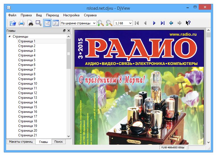Image resolution: width=218 pixels, height=156 pixels.
Task: Toggle continuous page layout mode
Action: [47, 23]
